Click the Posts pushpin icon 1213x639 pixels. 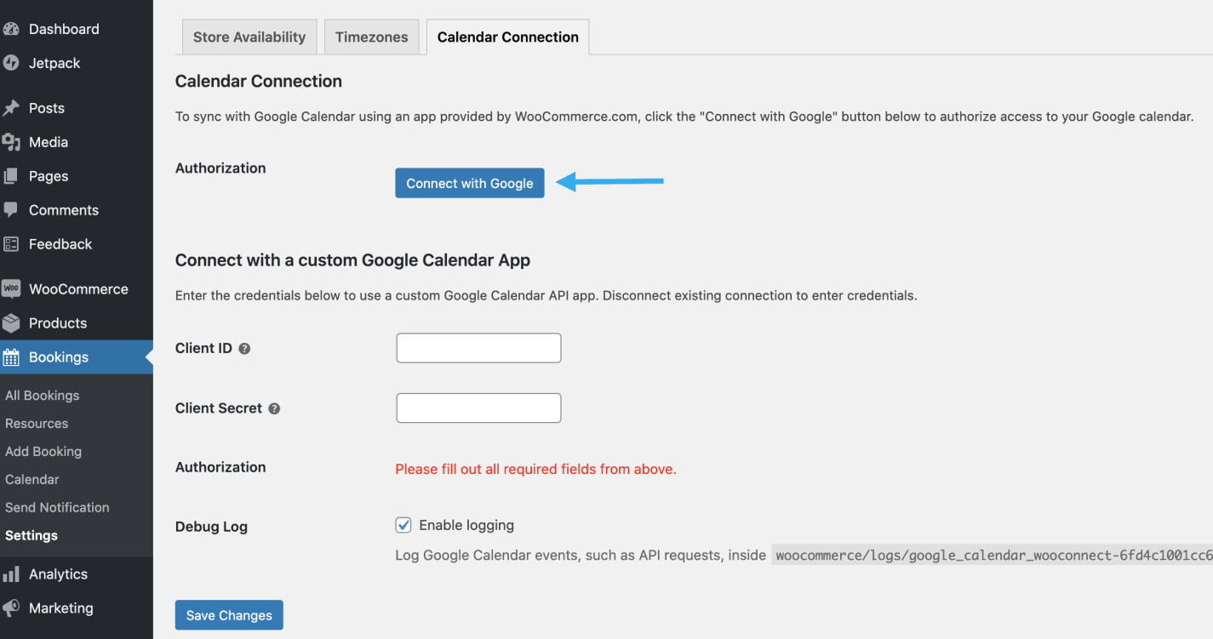click(11, 108)
